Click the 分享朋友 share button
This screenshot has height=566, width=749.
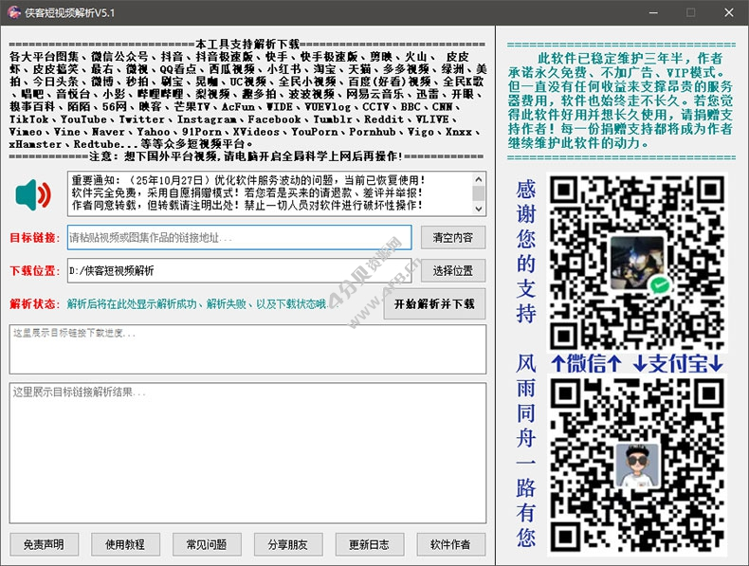click(x=288, y=544)
